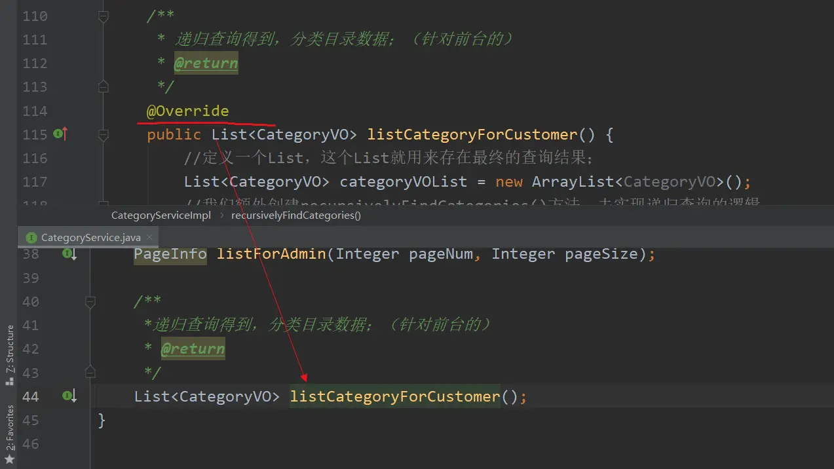This screenshot has height=469, width=834.
Task: Click line number 44 in the gutter
Action: click(30, 396)
